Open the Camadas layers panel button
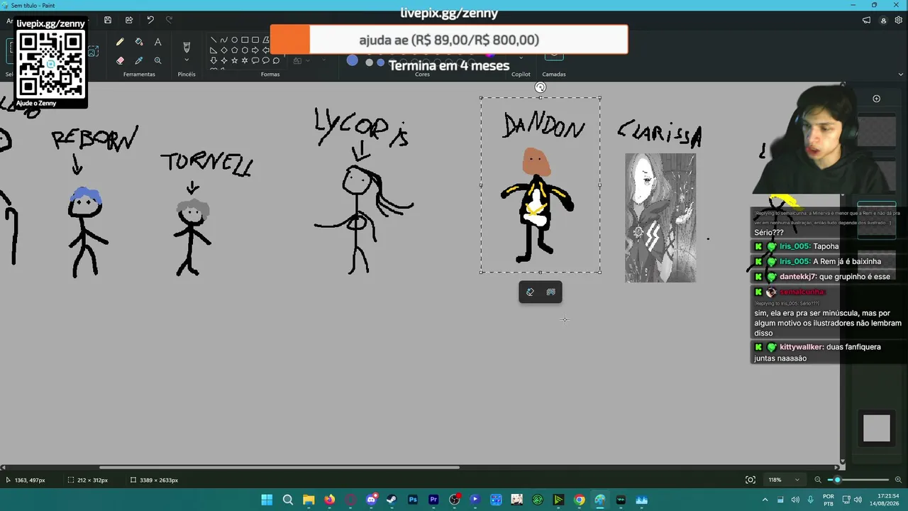This screenshot has height=511, width=908. point(554,55)
